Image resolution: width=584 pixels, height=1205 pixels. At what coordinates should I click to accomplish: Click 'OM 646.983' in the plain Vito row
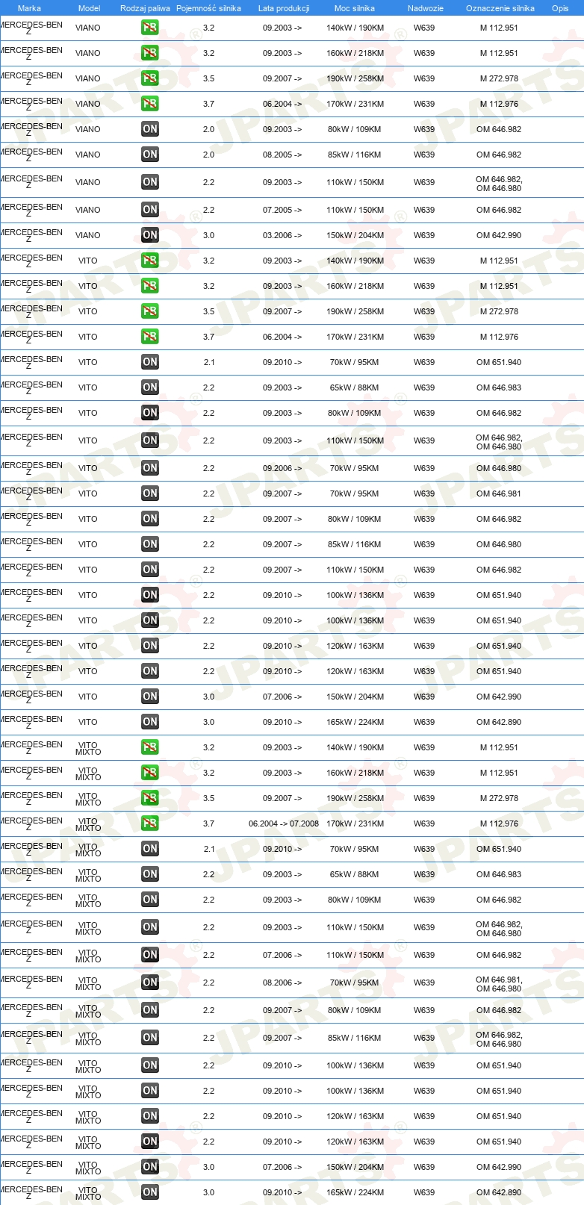[499, 387]
